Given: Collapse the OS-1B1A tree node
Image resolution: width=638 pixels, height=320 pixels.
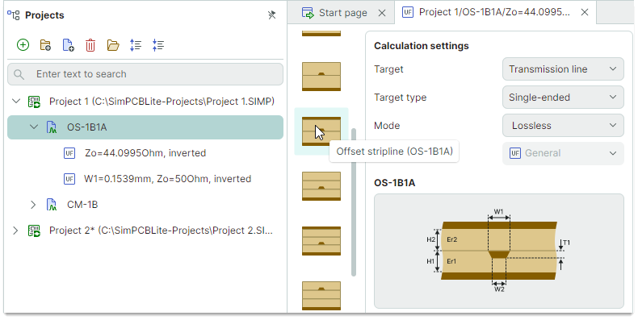Looking at the screenshot, I should [x=34, y=127].
